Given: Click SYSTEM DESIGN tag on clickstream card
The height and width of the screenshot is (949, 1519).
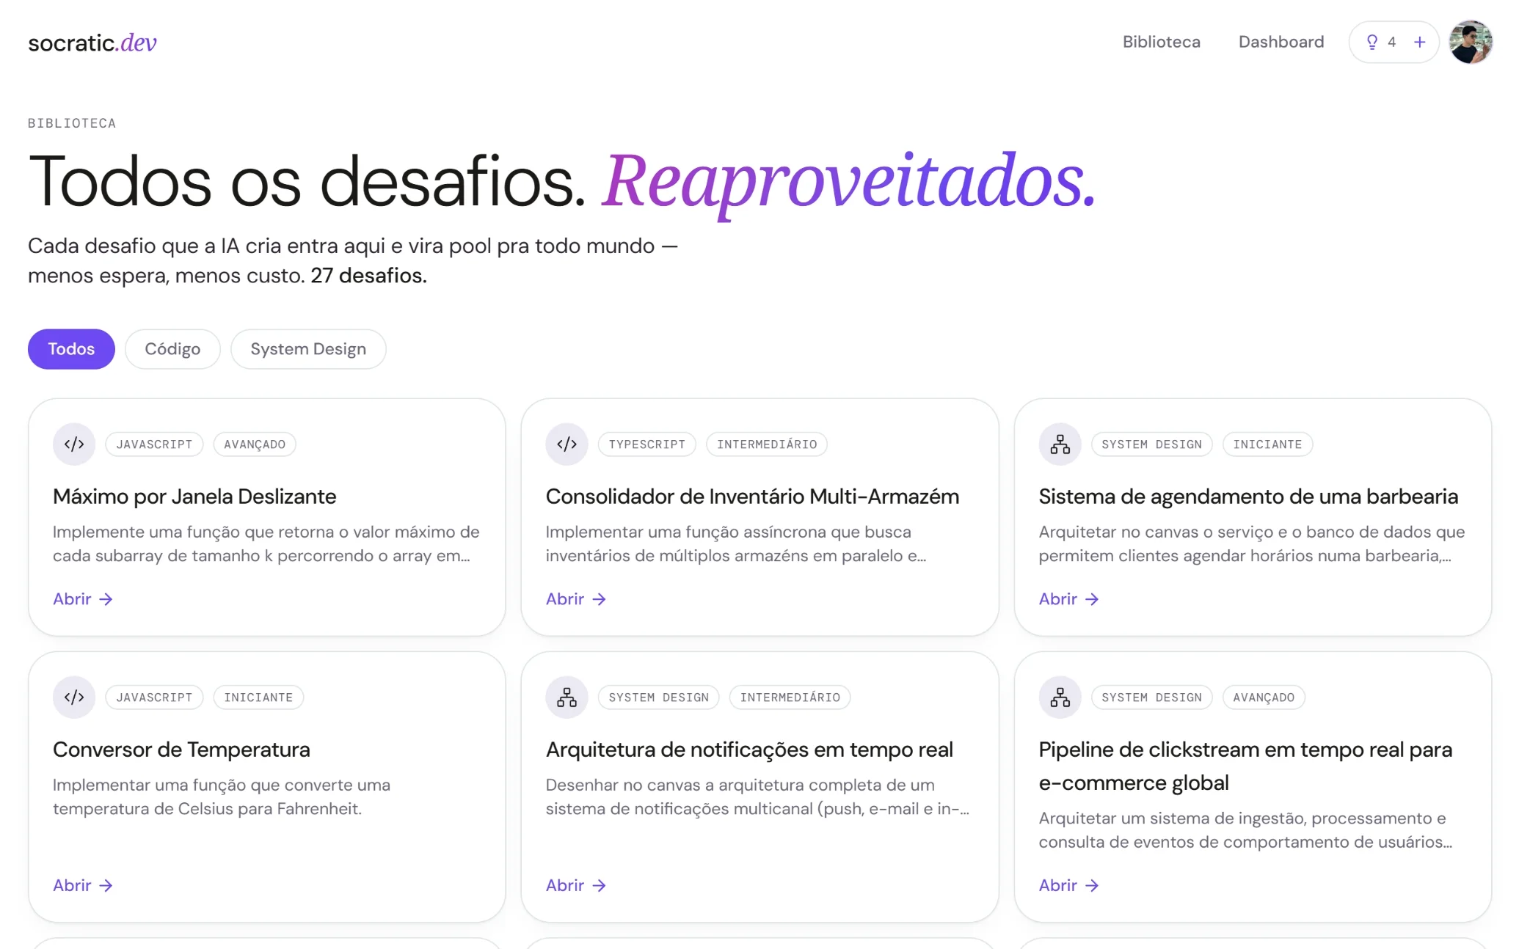Looking at the screenshot, I should pyautogui.click(x=1151, y=697).
